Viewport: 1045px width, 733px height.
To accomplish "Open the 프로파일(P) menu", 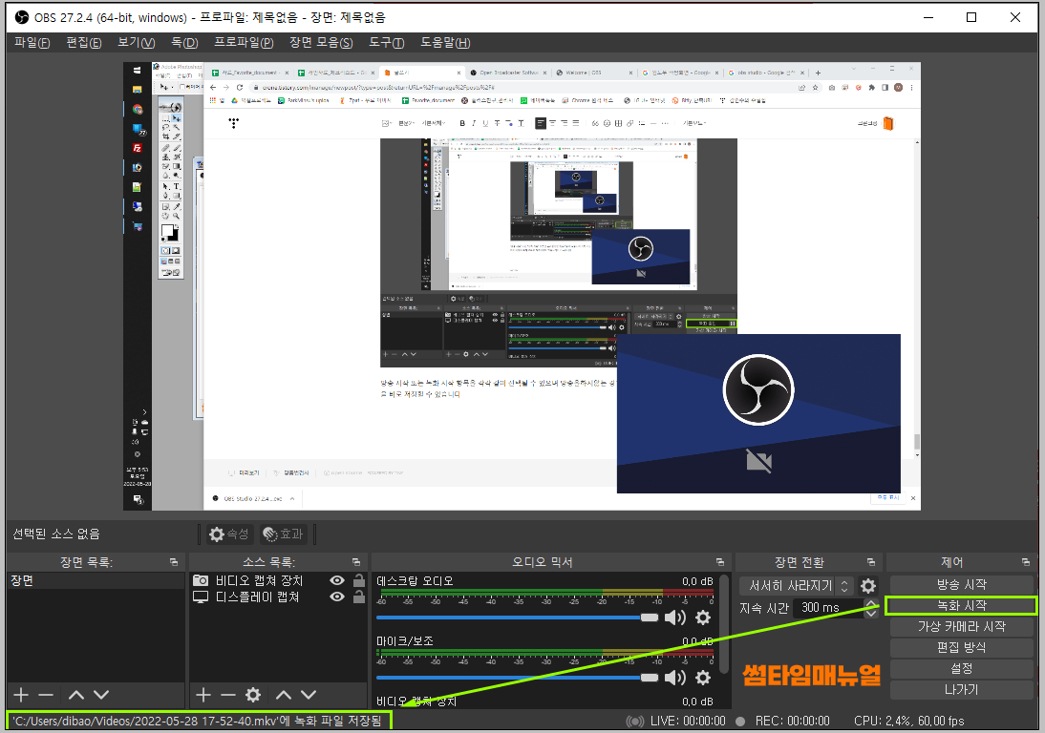I will tap(244, 43).
